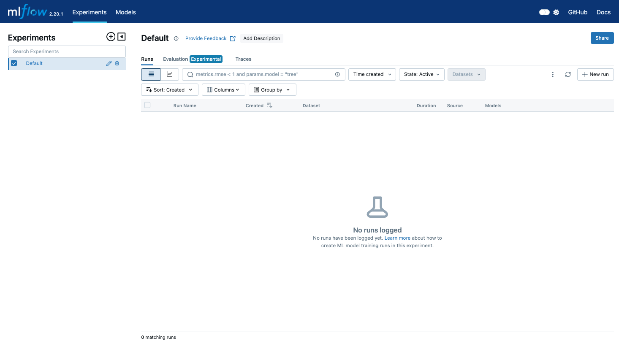Click the Run Name column header
619x346 pixels.
click(x=185, y=105)
